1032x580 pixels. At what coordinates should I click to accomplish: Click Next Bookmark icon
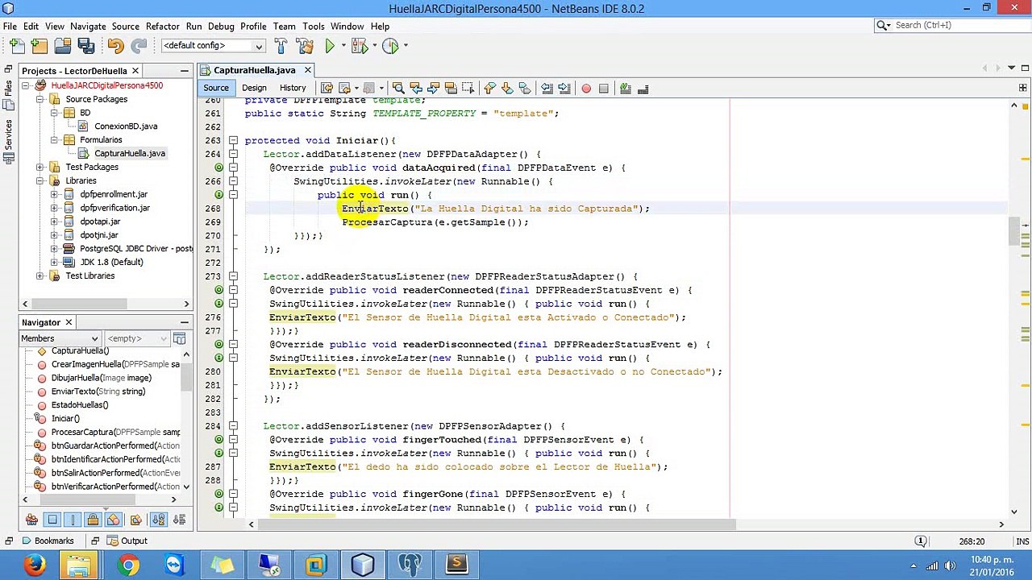point(507,88)
